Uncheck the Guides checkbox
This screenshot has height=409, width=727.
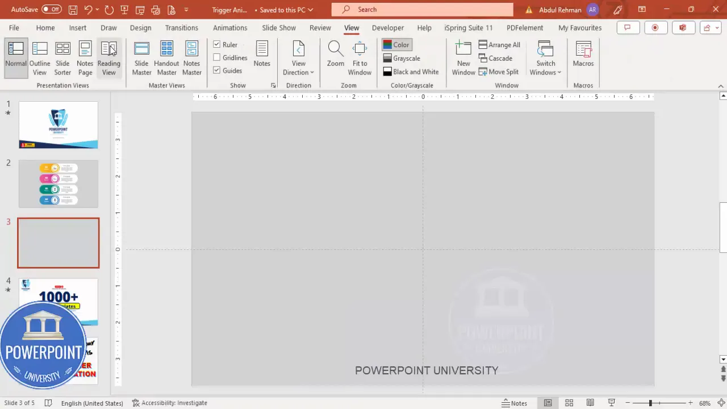pyautogui.click(x=216, y=70)
